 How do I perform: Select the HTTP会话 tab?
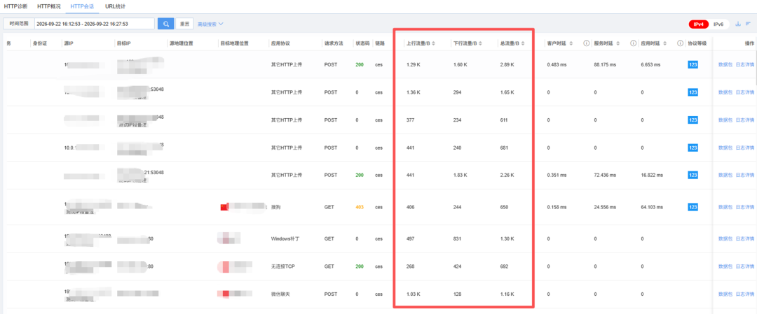(82, 6)
